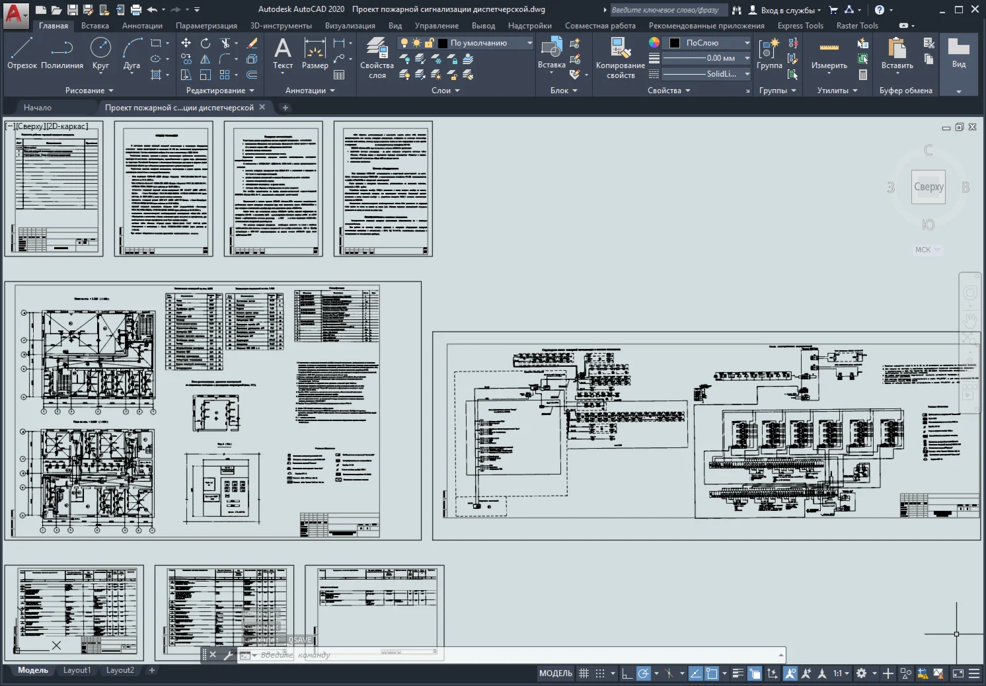Activate the Move tool in Редактирование panel

coord(186,43)
